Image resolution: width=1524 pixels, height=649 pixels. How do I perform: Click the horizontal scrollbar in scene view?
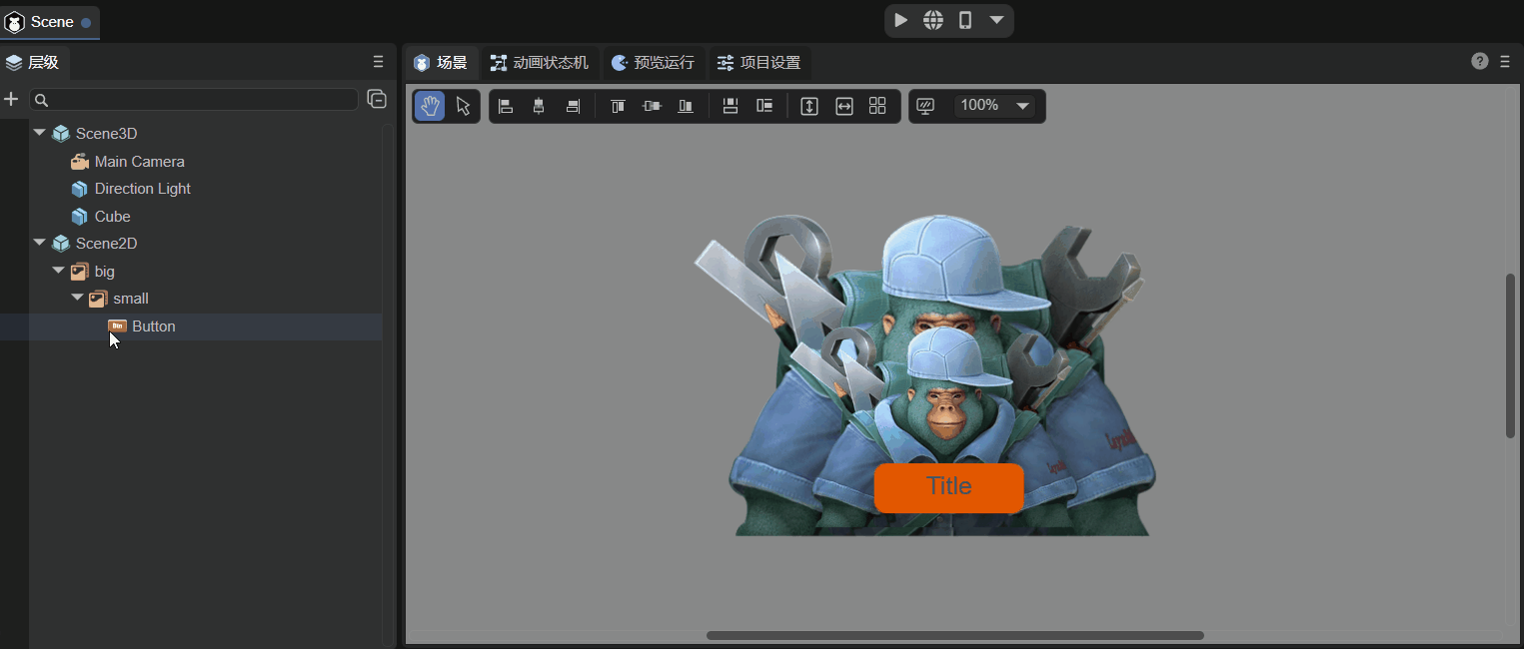[x=954, y=635]
